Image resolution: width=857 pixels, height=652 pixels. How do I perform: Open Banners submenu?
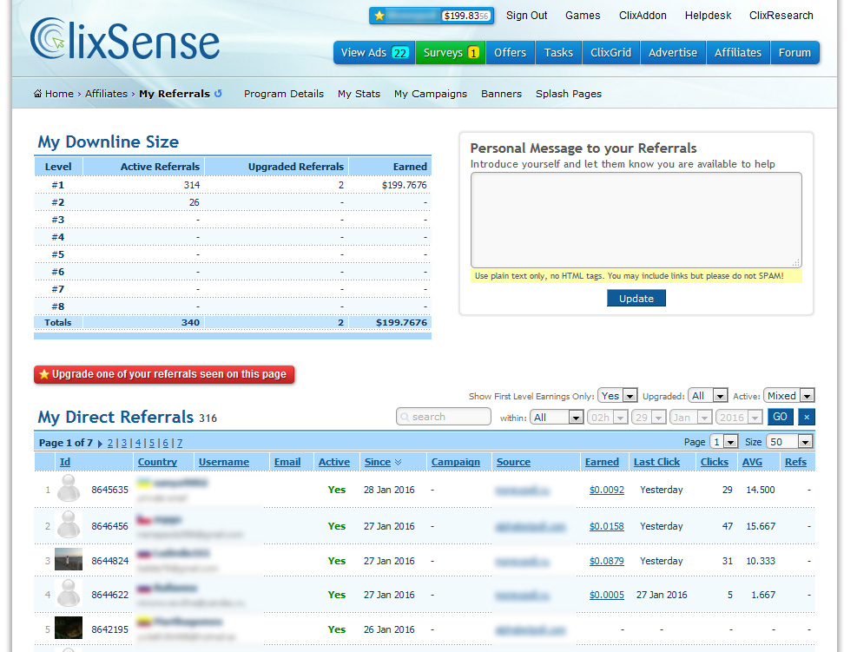(x=501, y=94)
